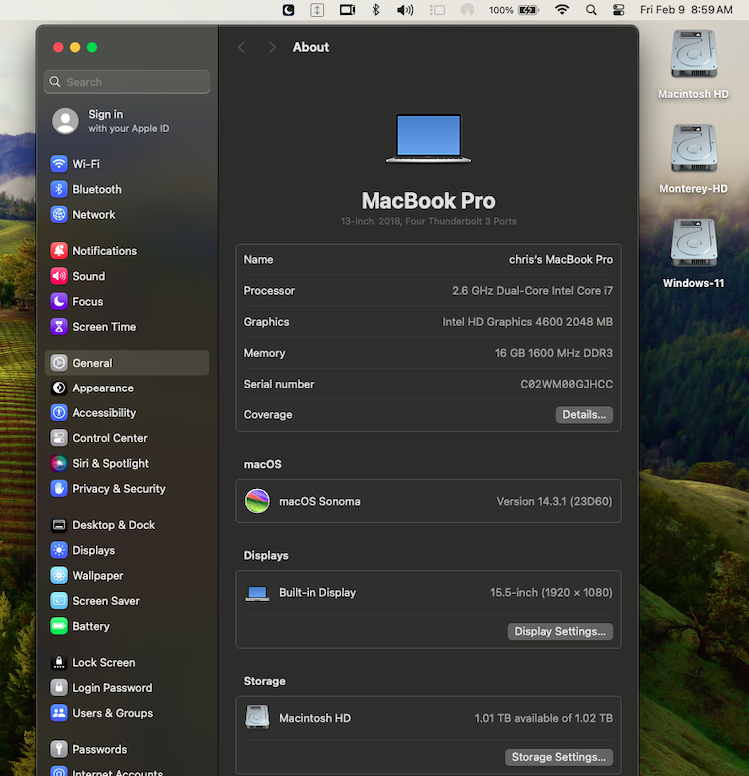This screenshot has height=776, width=749.
Task: Open Storage Settings... button
Action: (559, 757)
